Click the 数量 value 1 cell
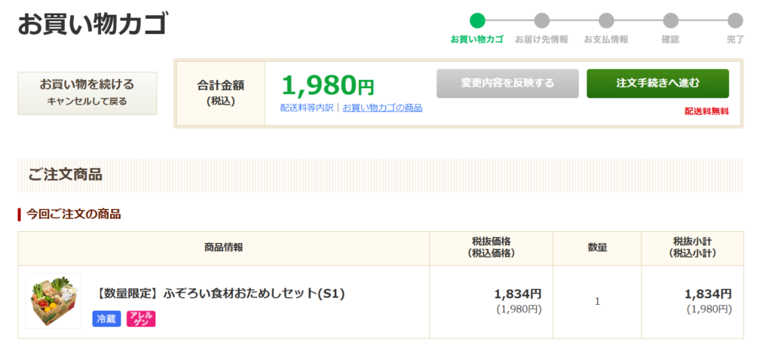The image size is (772, 353). tap(597, 301)
